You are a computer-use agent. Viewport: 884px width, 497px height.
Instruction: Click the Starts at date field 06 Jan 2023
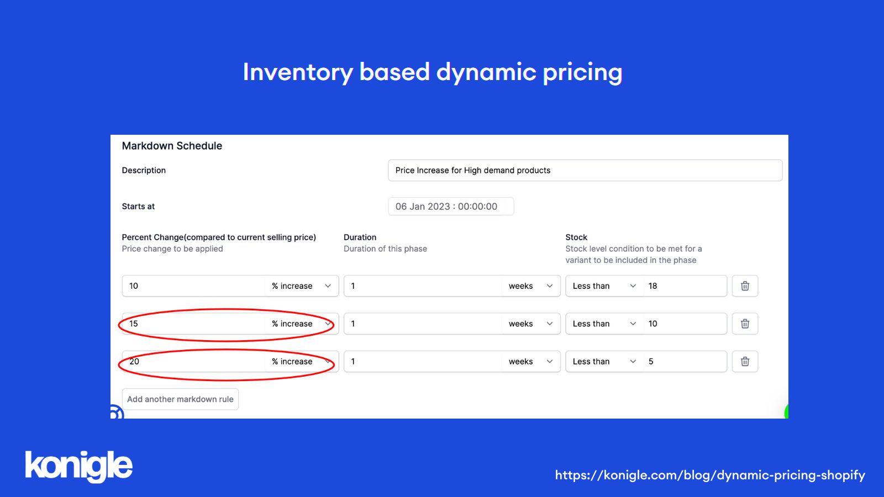(451, 207)
